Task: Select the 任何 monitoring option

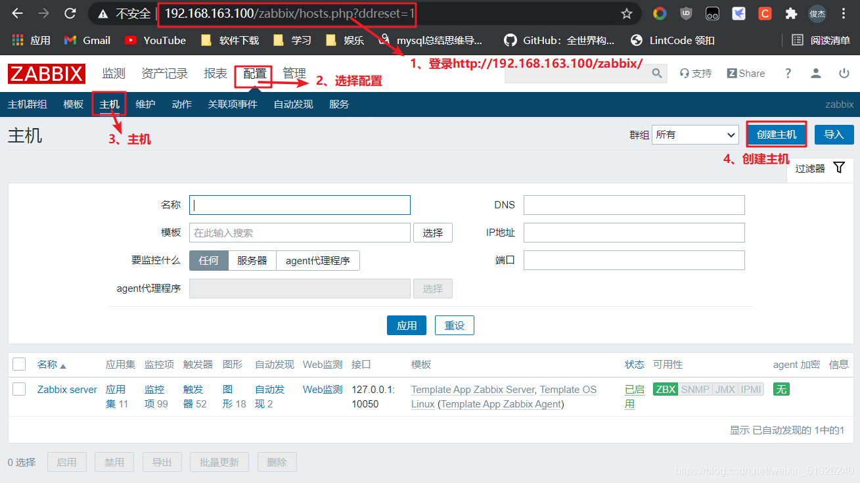Action: [x=209, y=260]
